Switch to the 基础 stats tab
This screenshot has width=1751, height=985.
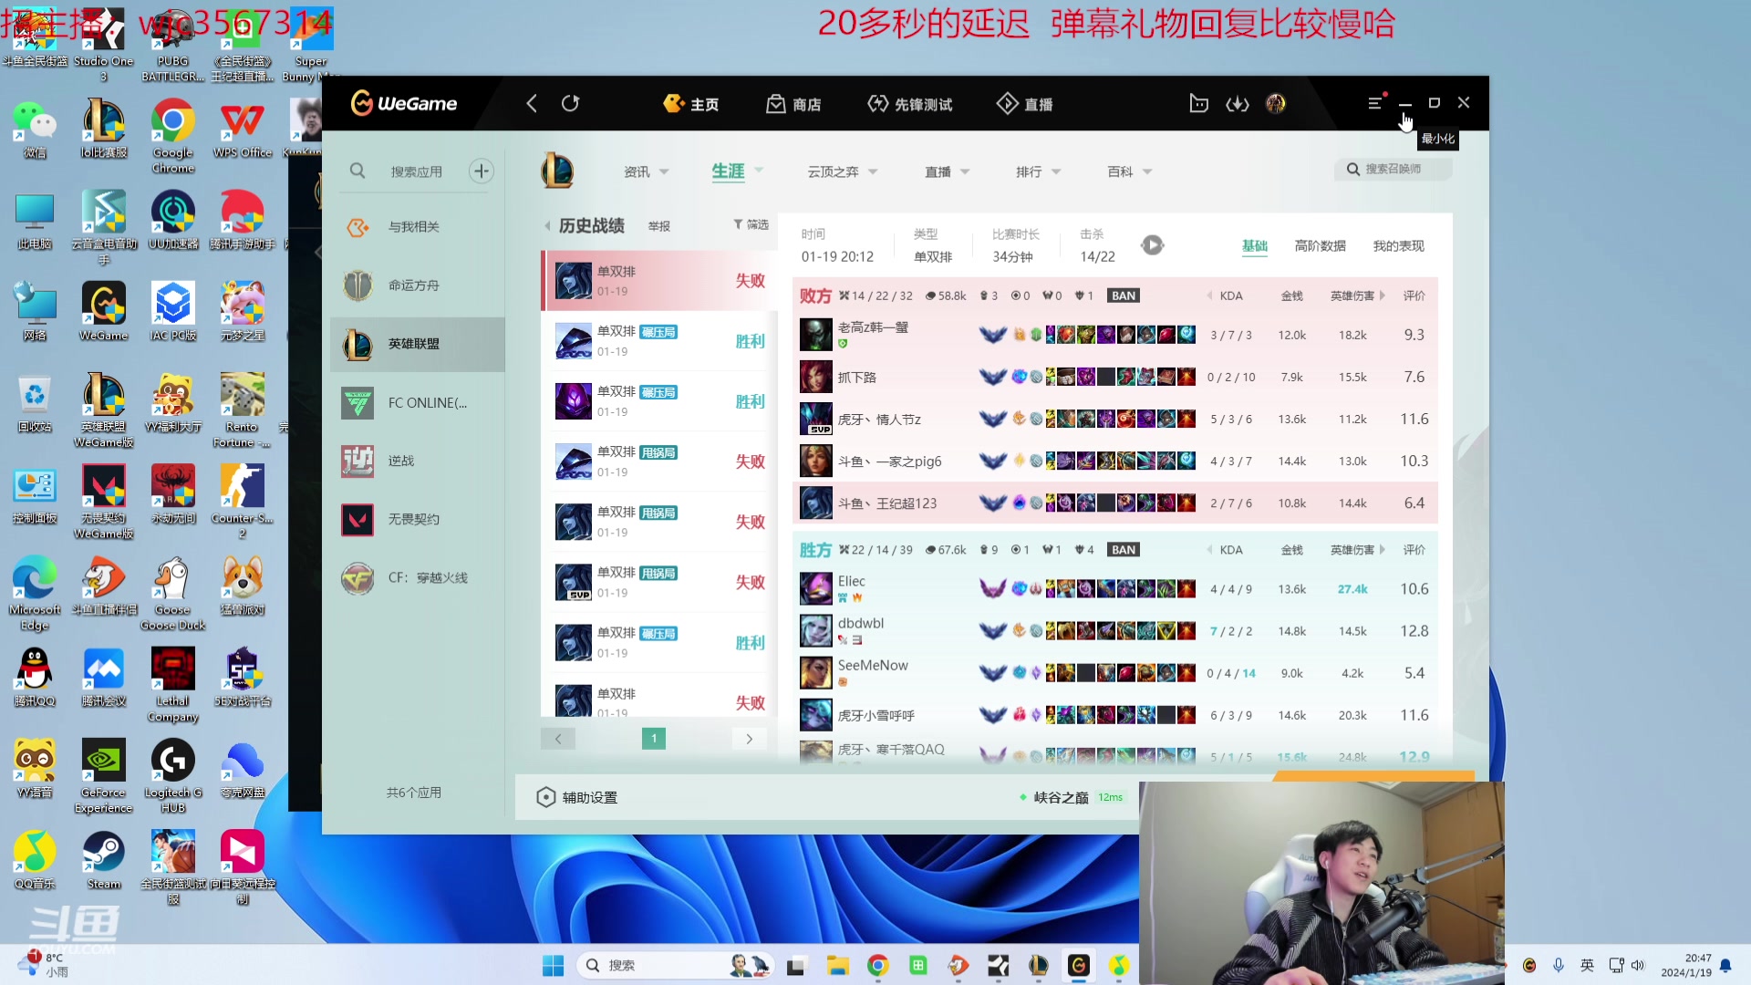[x=1255, y=245]
